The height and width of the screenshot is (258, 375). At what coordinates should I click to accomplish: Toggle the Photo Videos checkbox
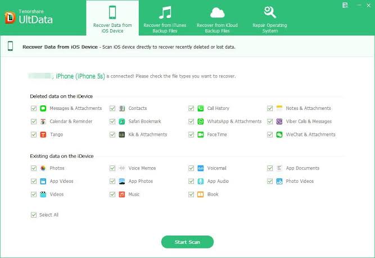[x=270, y=181]
